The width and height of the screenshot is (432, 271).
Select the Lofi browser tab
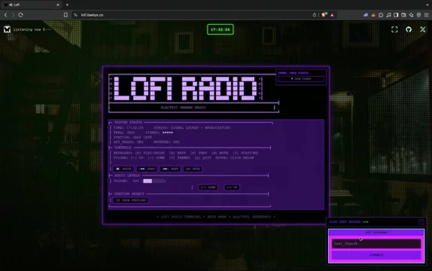click(x=31, y=5)
